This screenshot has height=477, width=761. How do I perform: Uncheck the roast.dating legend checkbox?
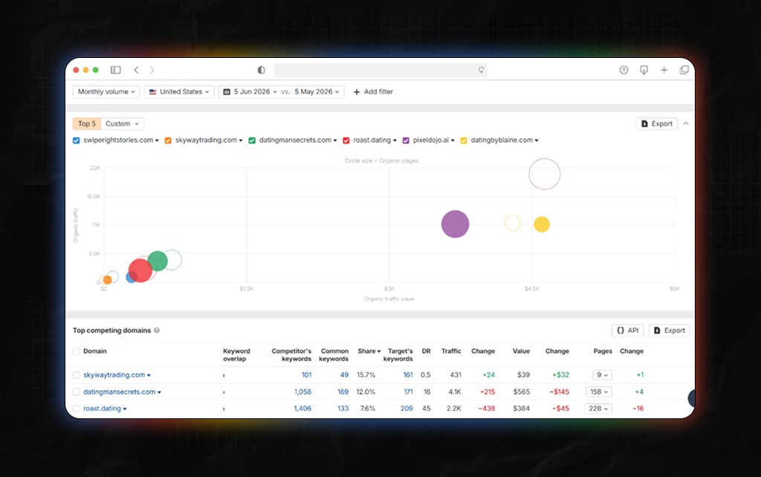(x=346, y=140)
